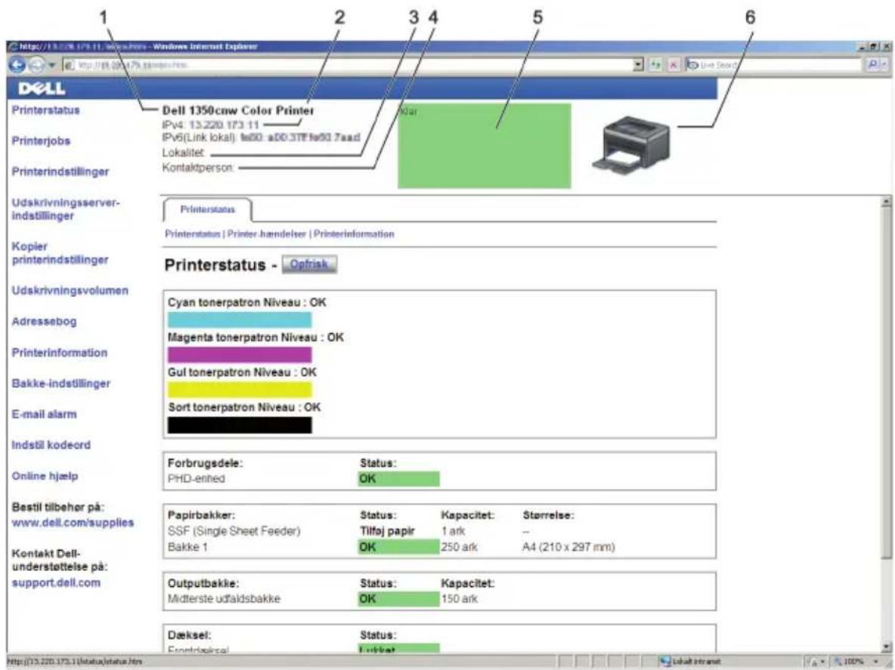Select the Printerstatus tab

(208, 210)
